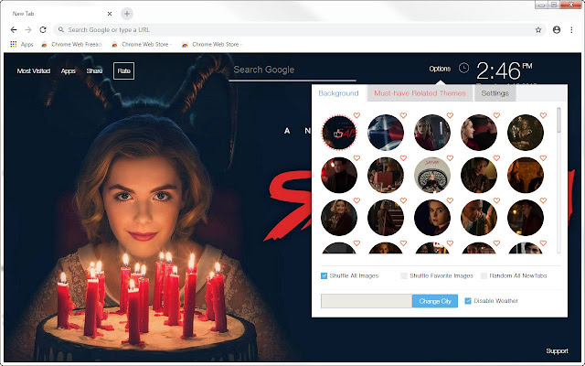Click the Rate button
Image resolution: width=585 pixels, height=366 pixels.
[x=124, y=71]
